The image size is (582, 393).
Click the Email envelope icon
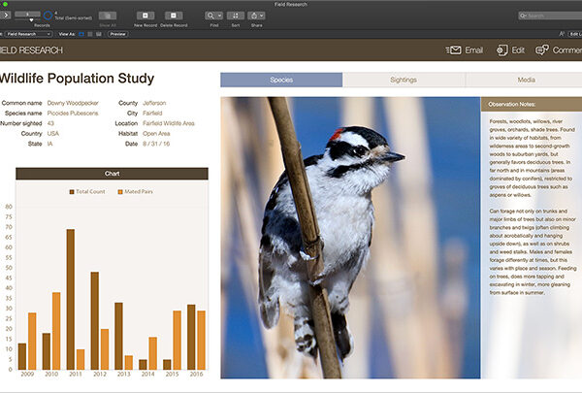click(453, 49)
